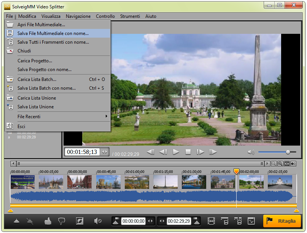Click the close file icon beside Chiudi

pos(10,51)
